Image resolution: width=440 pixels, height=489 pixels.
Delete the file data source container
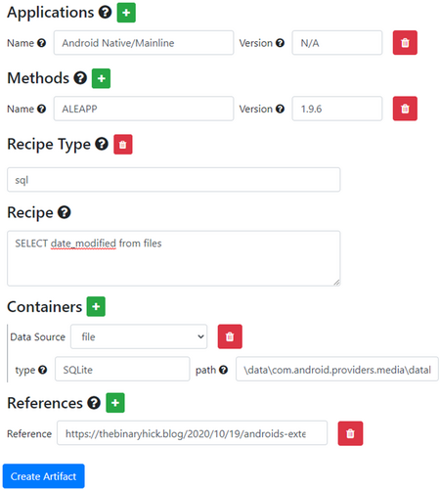(x=230, y=336)
